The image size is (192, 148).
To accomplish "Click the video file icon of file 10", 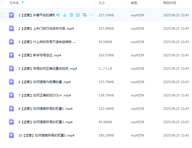I will pos(11,135).
